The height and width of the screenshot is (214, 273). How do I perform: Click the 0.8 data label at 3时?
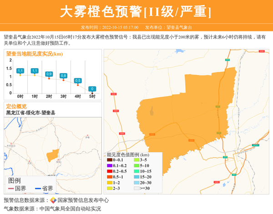click(x=63, y=75)
